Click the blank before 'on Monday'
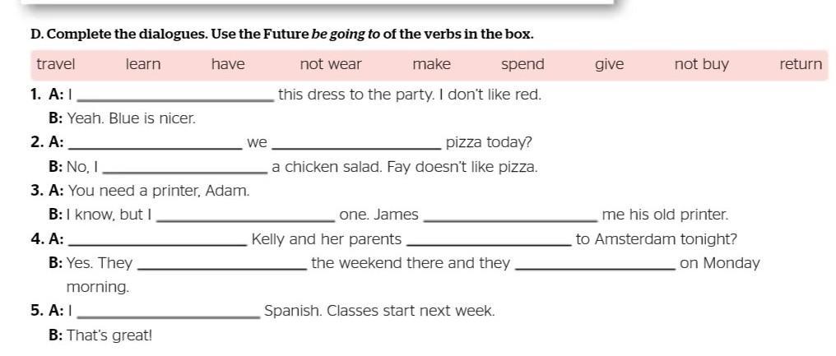 [597, 264]
